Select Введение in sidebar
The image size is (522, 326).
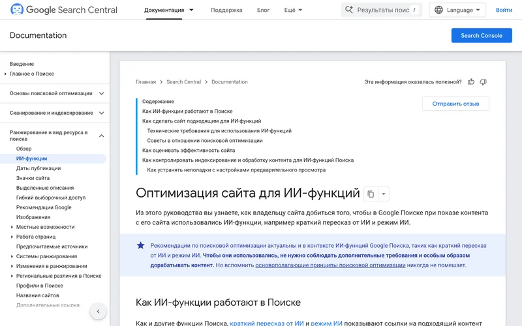(x=22, y=64)
